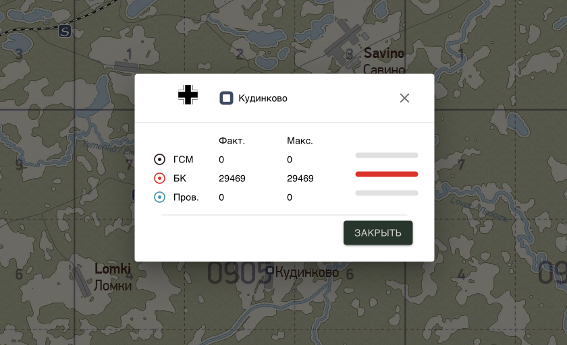Click the black cross faction emblem
Screen dimensions: 567x345
[188, 95]
